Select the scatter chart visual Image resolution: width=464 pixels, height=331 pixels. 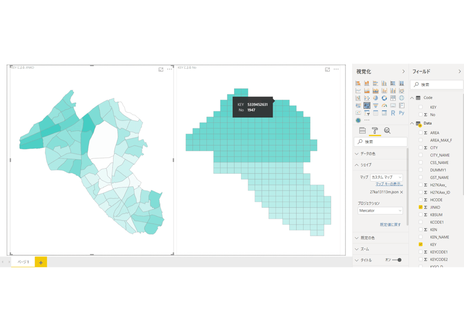click(367, 98)
